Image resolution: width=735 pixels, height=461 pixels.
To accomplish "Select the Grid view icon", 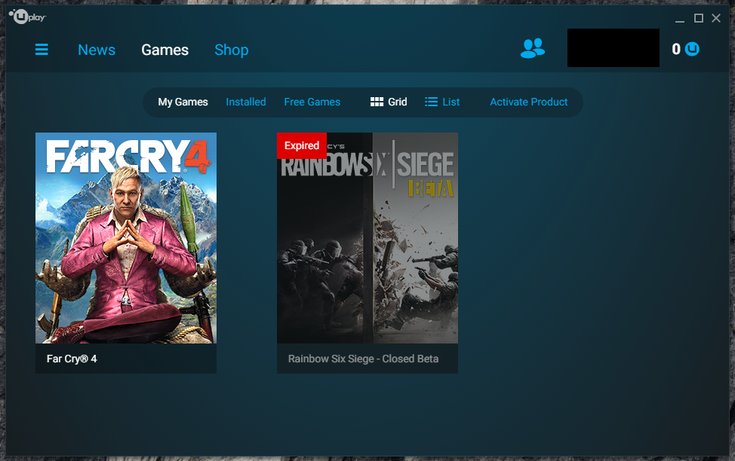I will tap(377, 102).
